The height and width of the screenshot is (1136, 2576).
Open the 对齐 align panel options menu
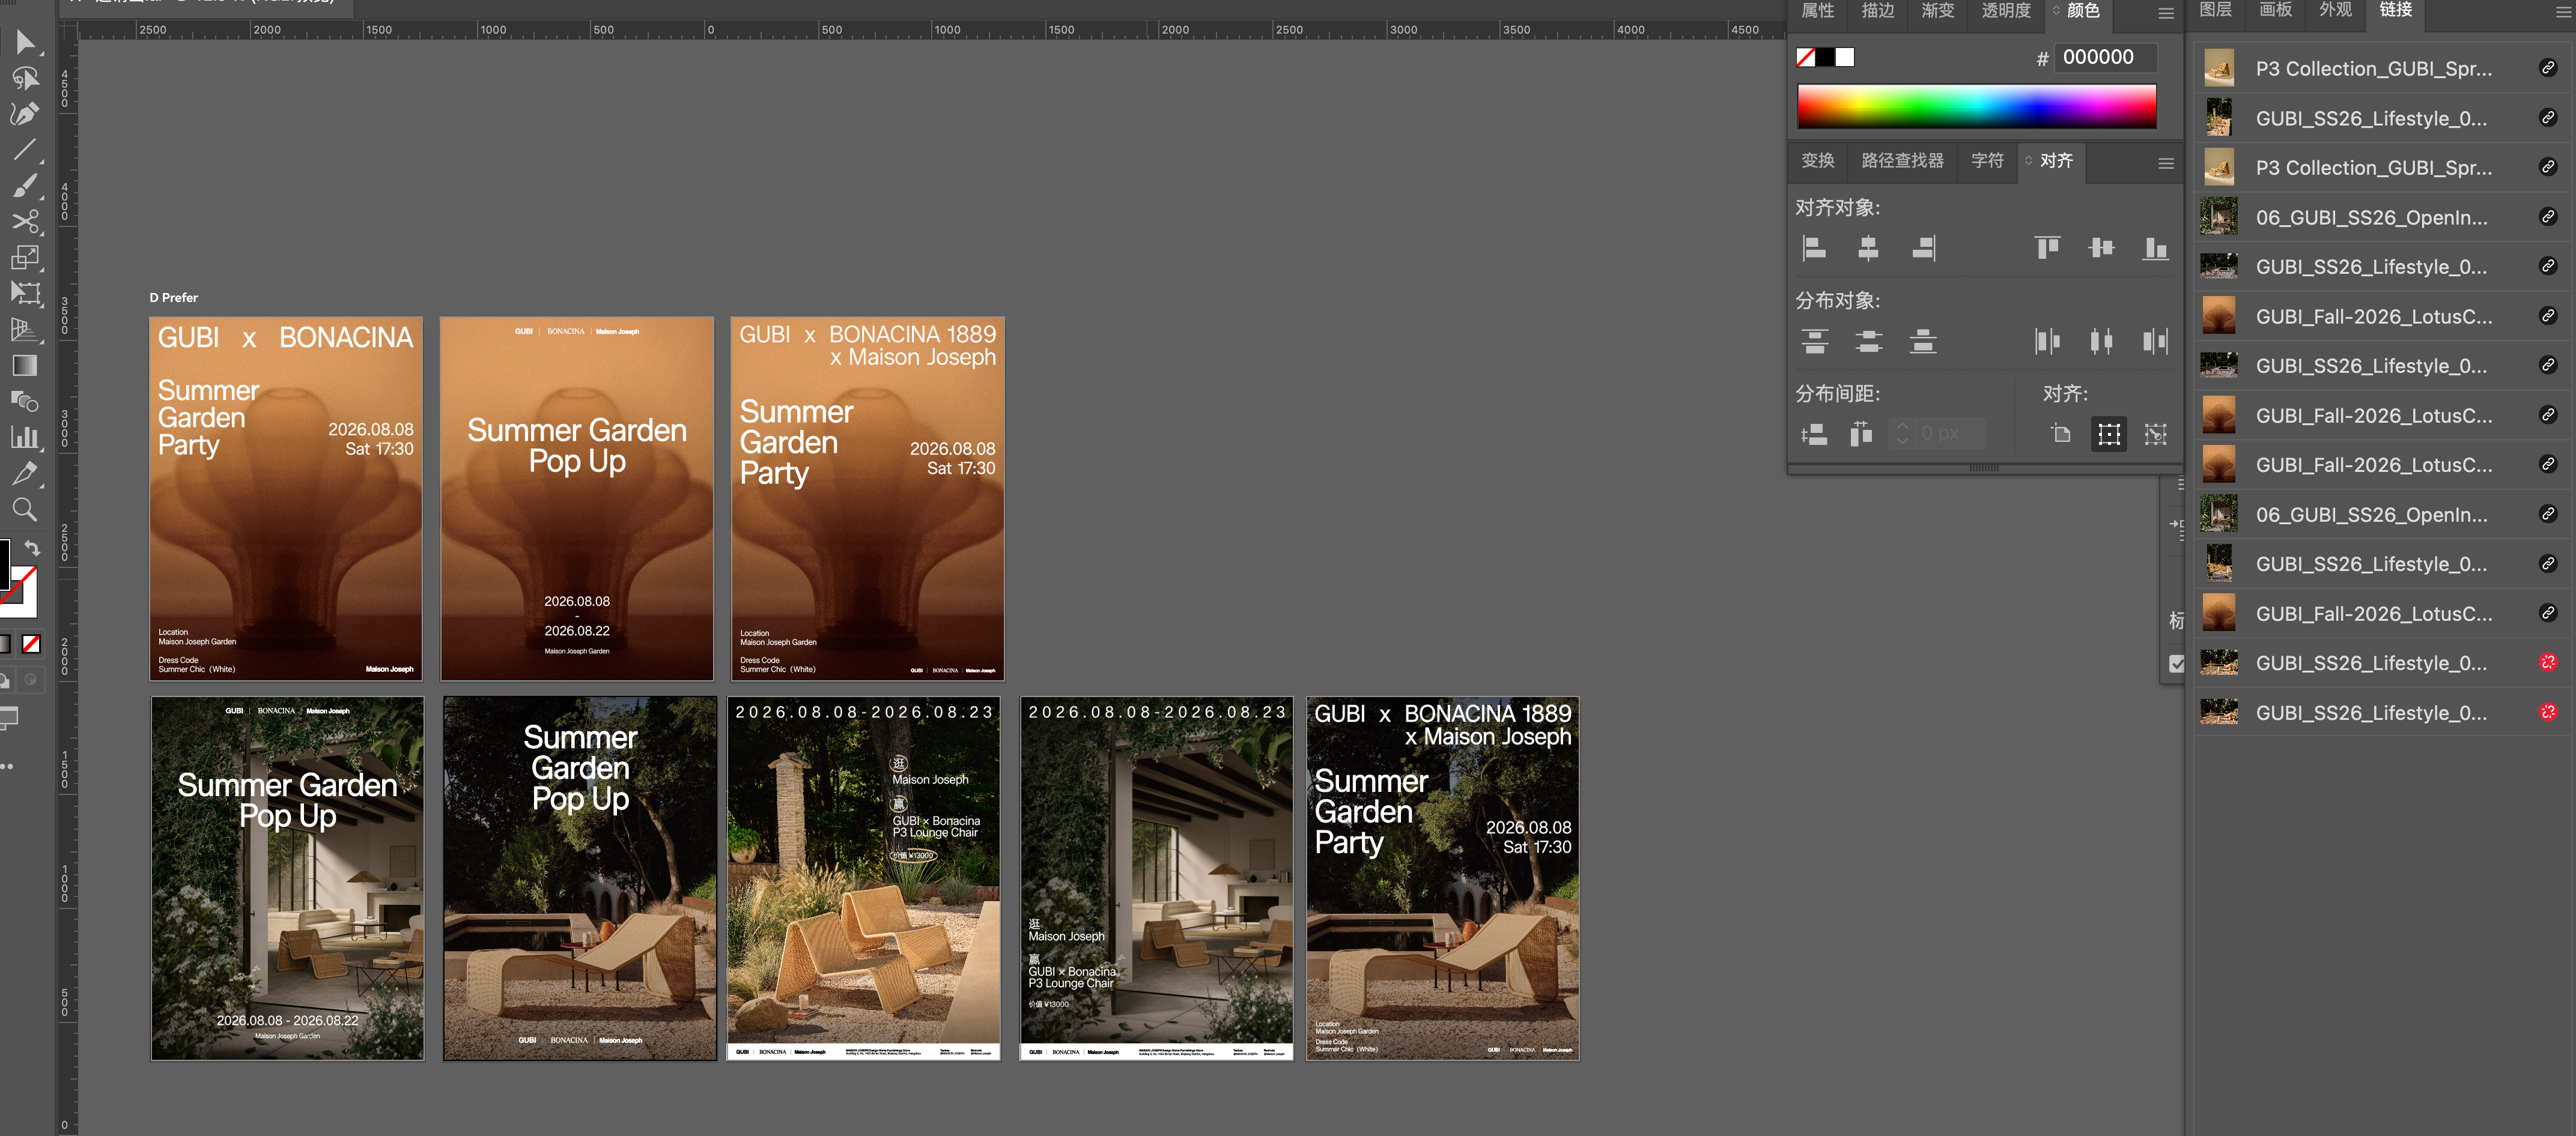pos(2166,164)
